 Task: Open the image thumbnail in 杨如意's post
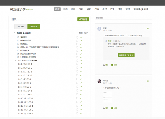click(x=108, y=96)
